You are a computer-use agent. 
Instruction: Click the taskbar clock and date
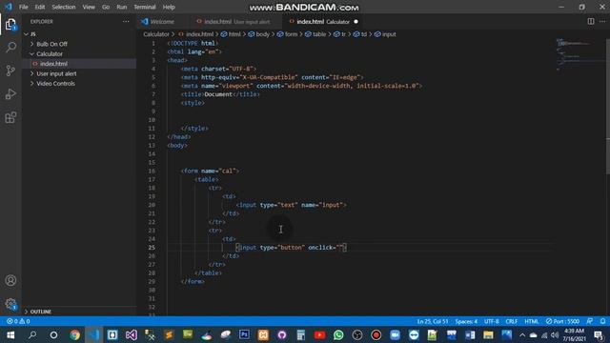(574, 334)
